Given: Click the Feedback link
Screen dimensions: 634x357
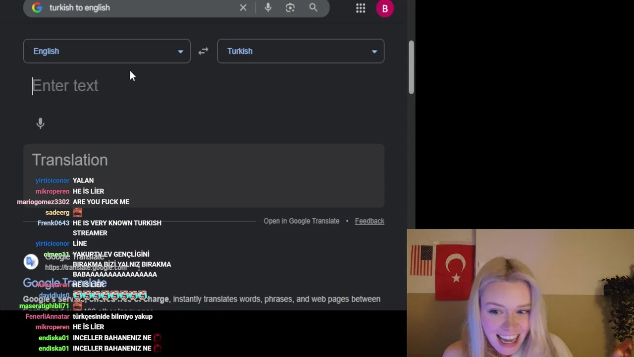Looking at the screenshot, I should pyautogui.click(x=370, y=221).
